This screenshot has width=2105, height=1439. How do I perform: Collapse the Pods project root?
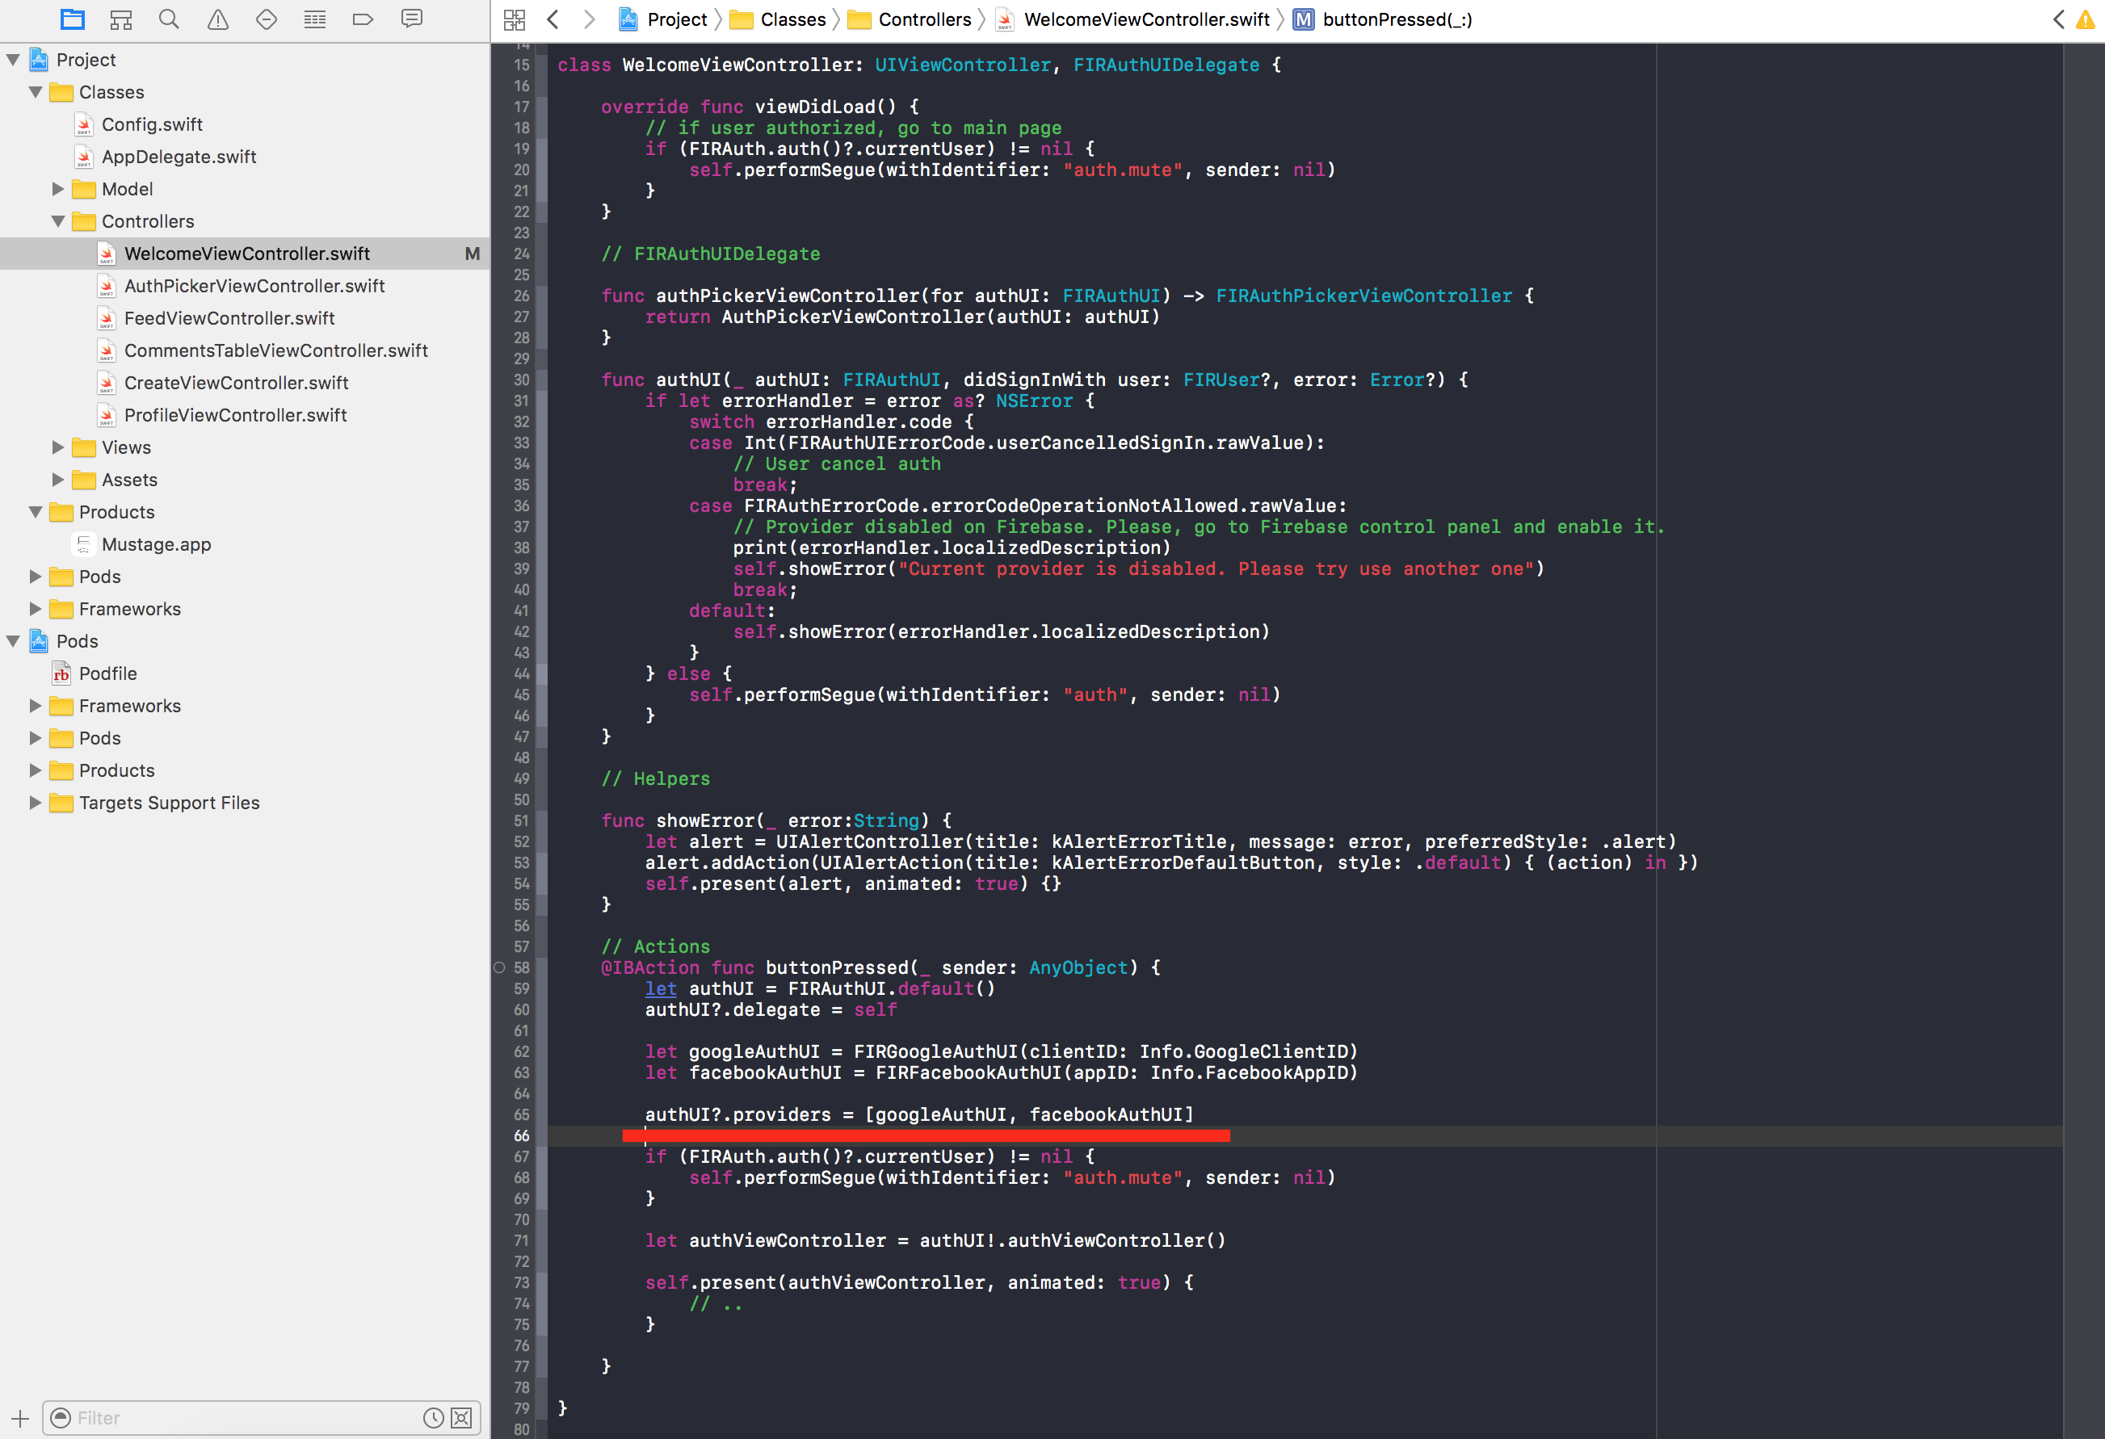point(14,641)
